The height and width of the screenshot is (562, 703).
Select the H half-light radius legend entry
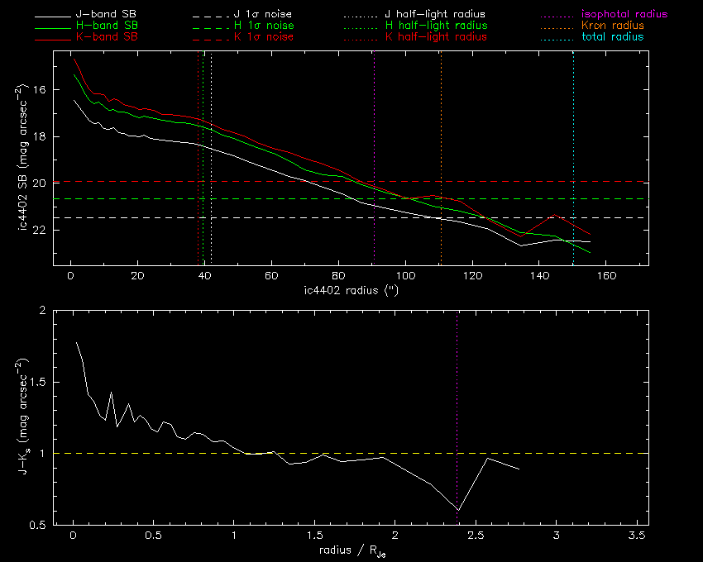pyautogui.click(x=435, y=26)
